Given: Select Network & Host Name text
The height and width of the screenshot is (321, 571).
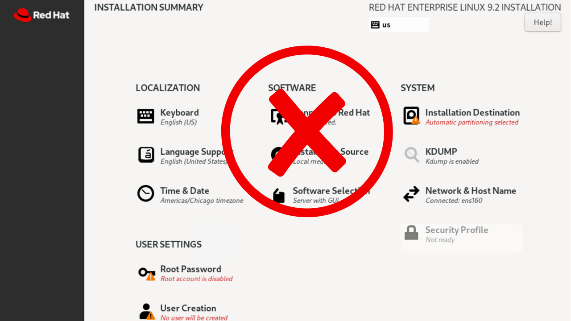Looking at the screenshot, I should pos(471,191).
